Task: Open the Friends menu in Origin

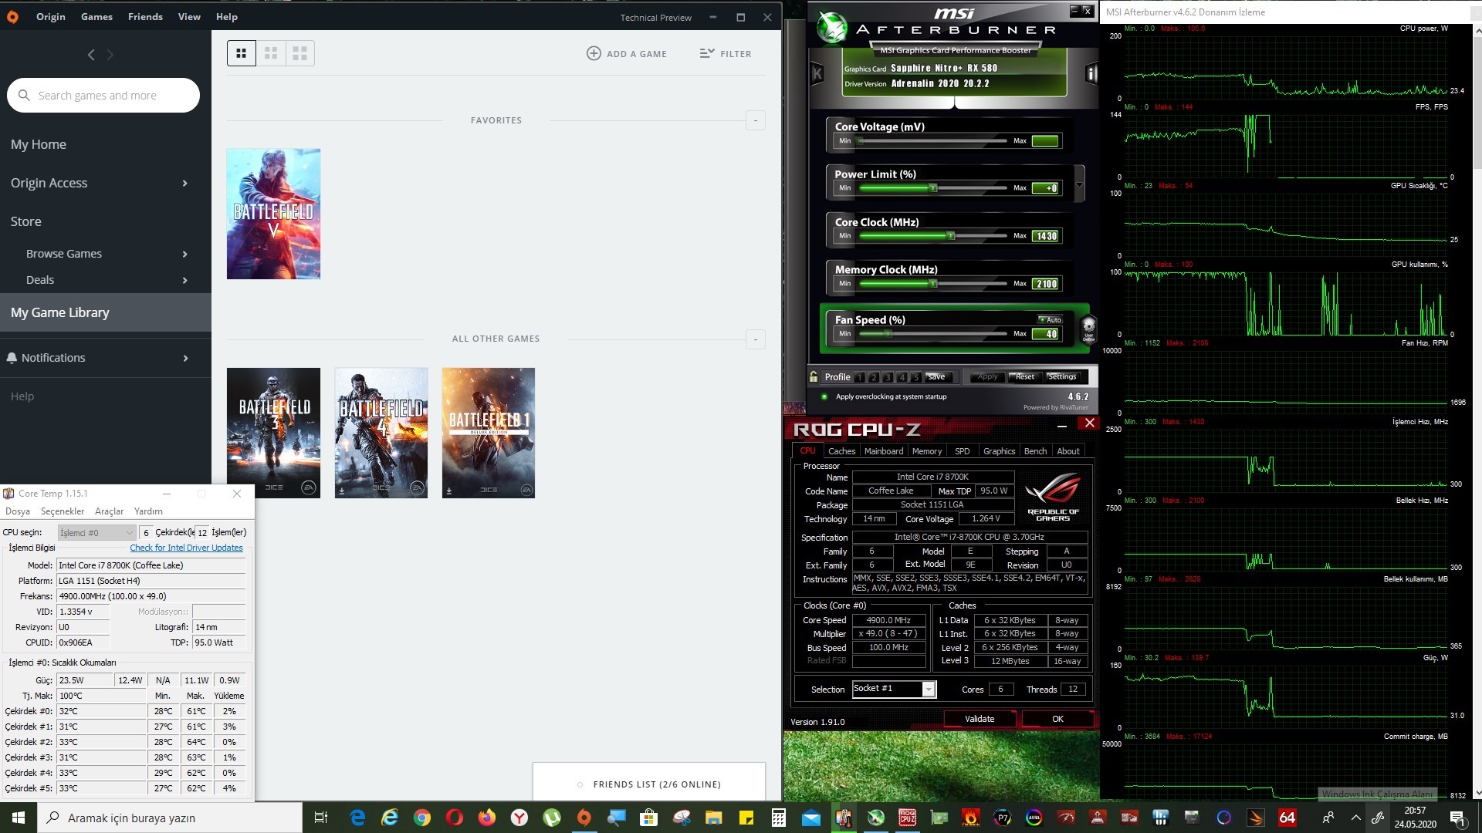Action: pos(145,16)
